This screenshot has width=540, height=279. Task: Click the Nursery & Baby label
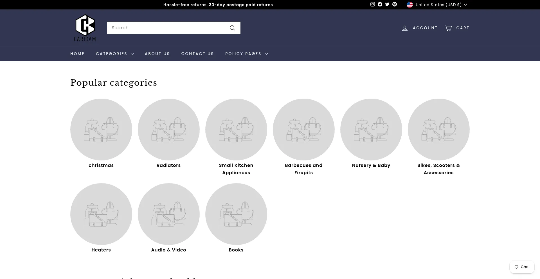click(x=371, y=165)
